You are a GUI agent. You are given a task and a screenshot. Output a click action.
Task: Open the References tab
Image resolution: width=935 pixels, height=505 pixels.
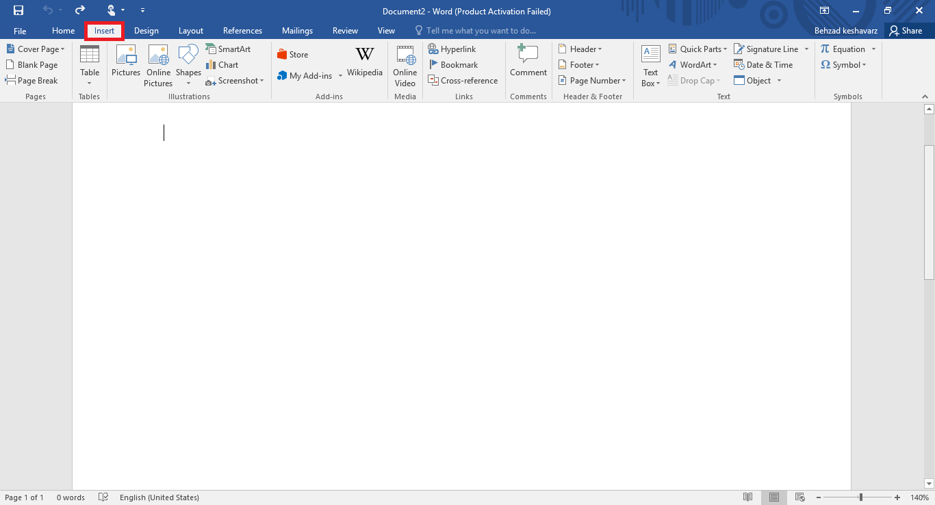pyautogui.click(x=242, y=31)
